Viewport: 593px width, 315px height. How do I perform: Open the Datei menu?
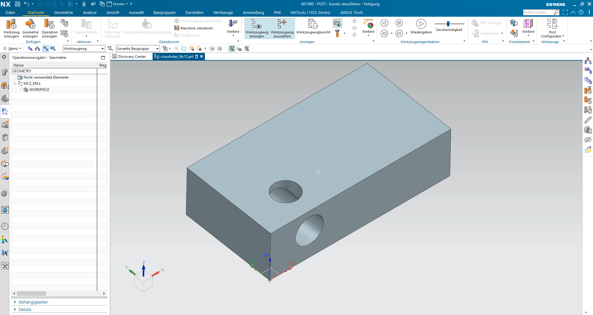point(10,13)
